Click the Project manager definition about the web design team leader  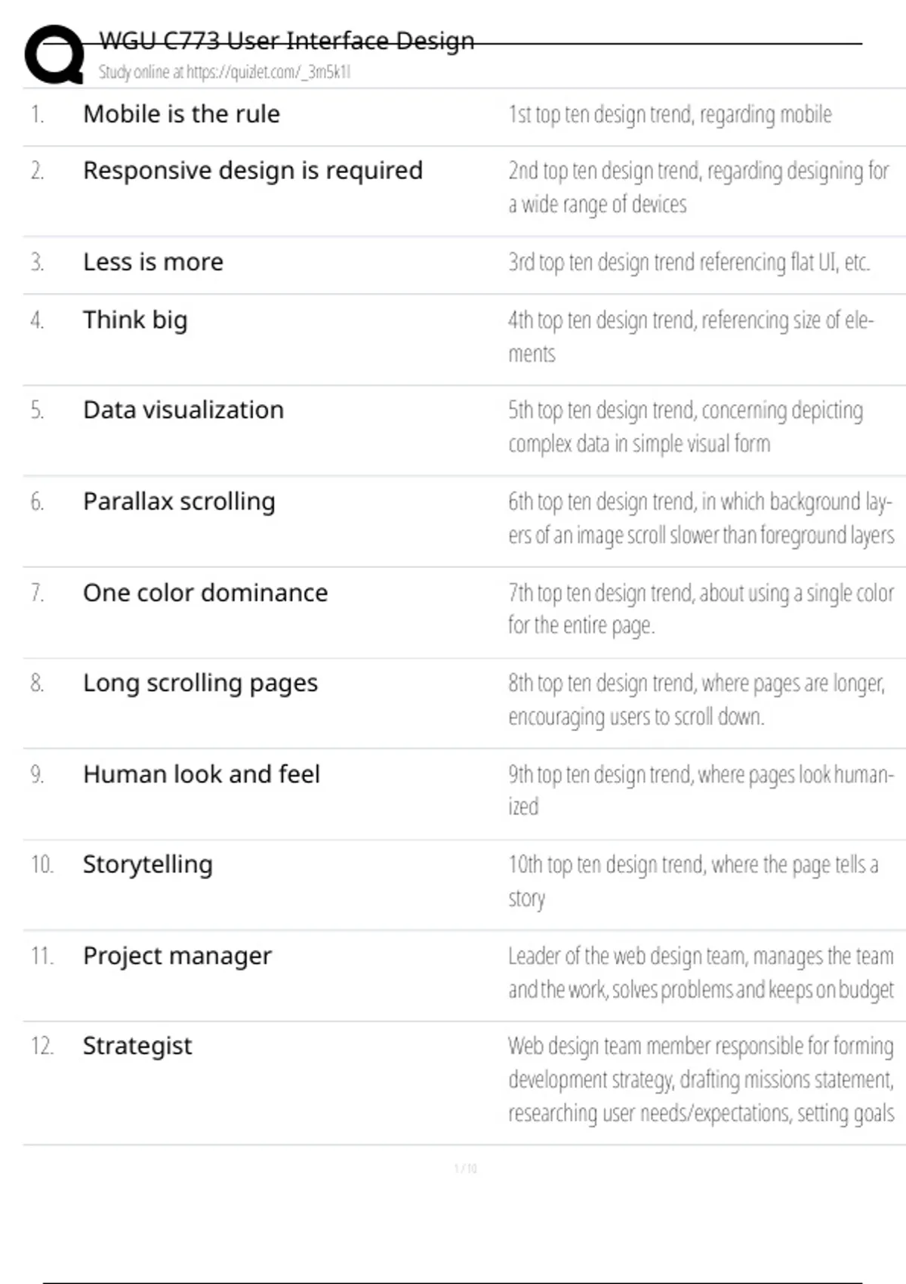click(701, 973)
